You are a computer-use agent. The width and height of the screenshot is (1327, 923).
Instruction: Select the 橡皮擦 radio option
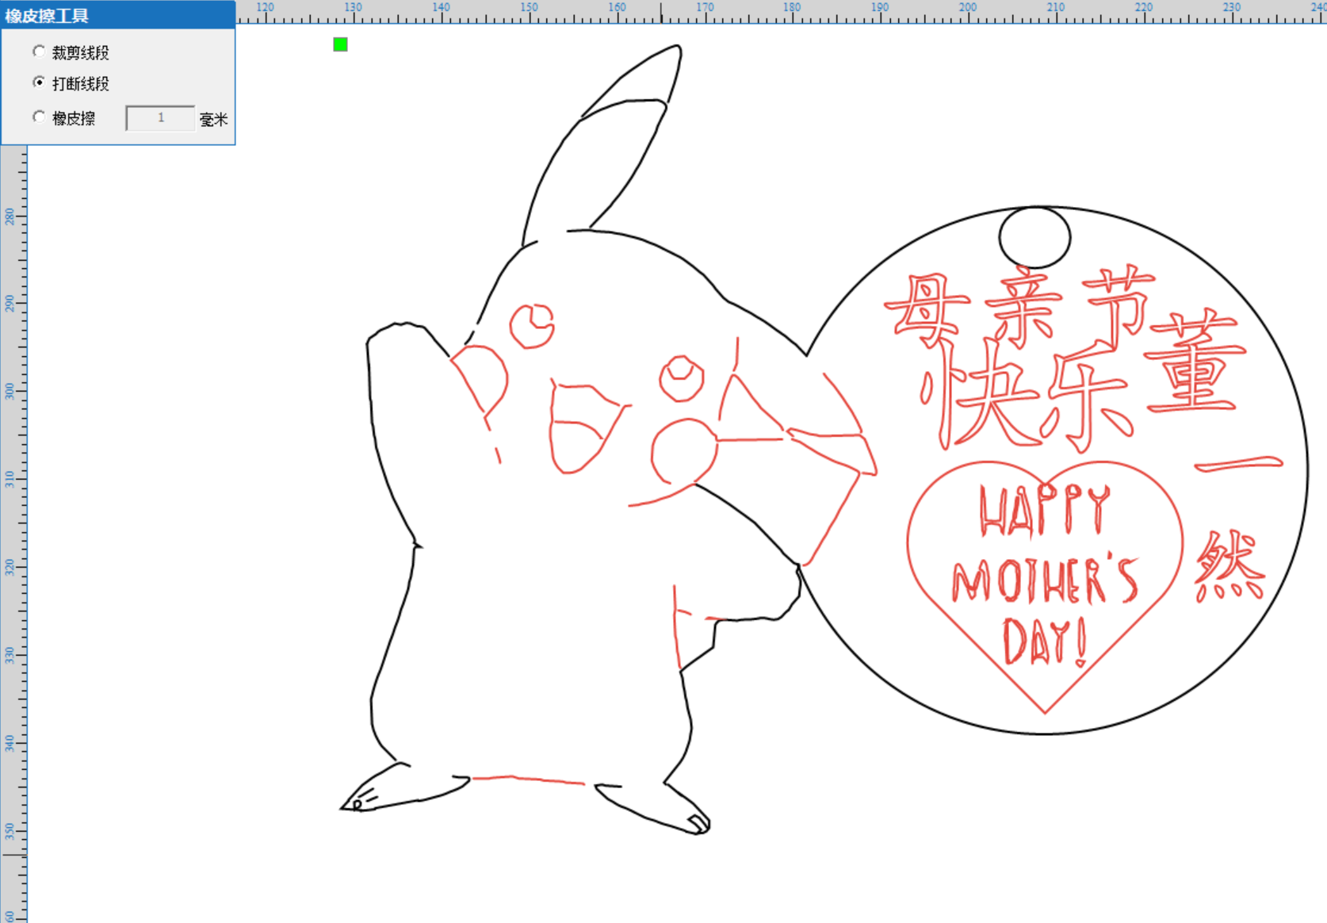[x=39, y=117]
